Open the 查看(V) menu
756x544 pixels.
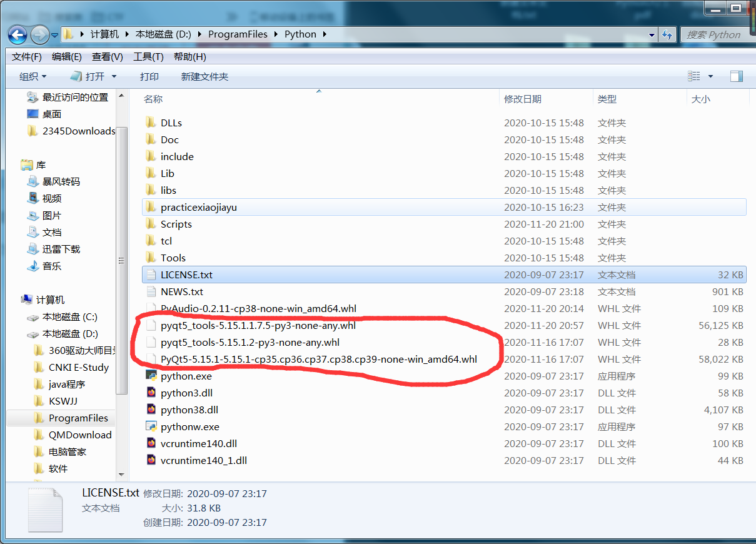(x=106, y=56)
